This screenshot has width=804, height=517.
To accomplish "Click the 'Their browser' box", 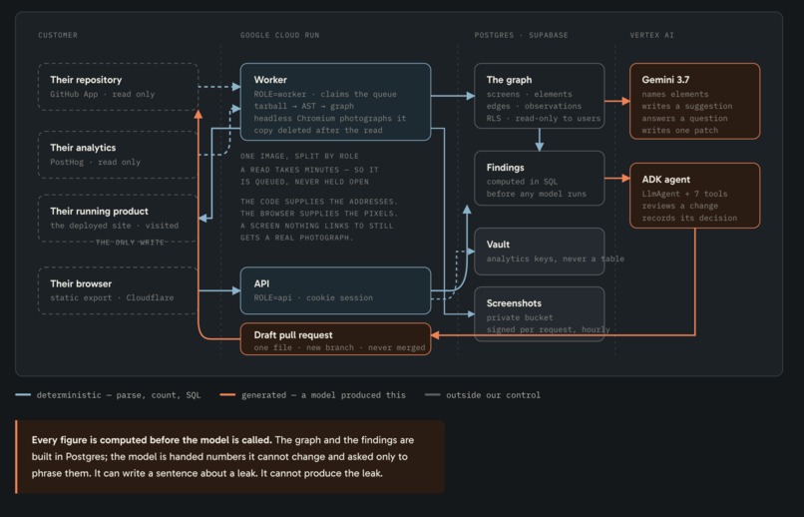I will (118, 290).
